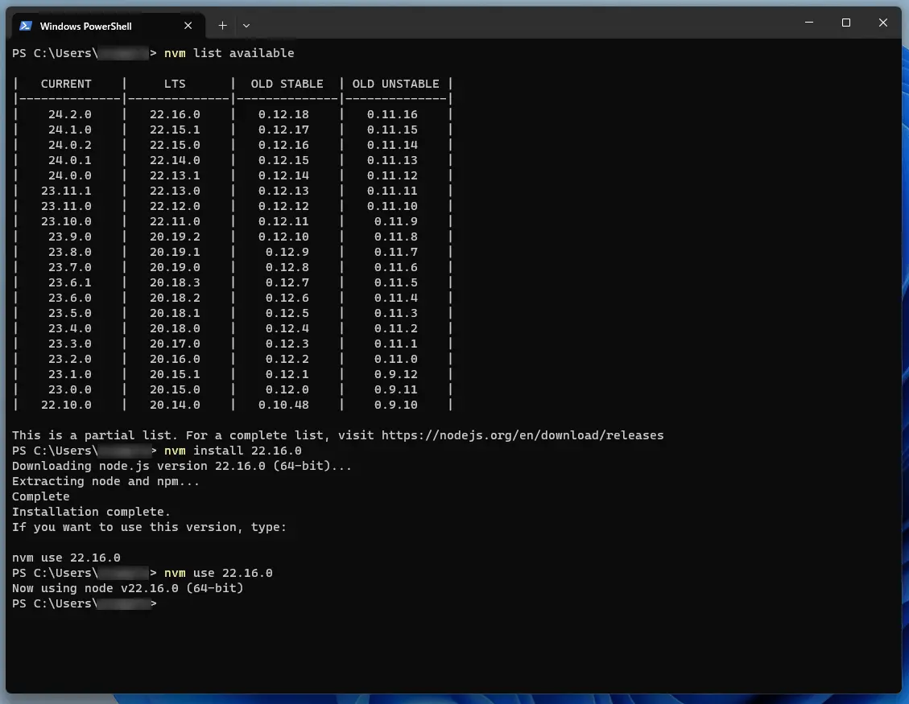The width and height of the screenshot is (909, 704).
Task: Click the CURRENT column header
Action: point(66,84)
